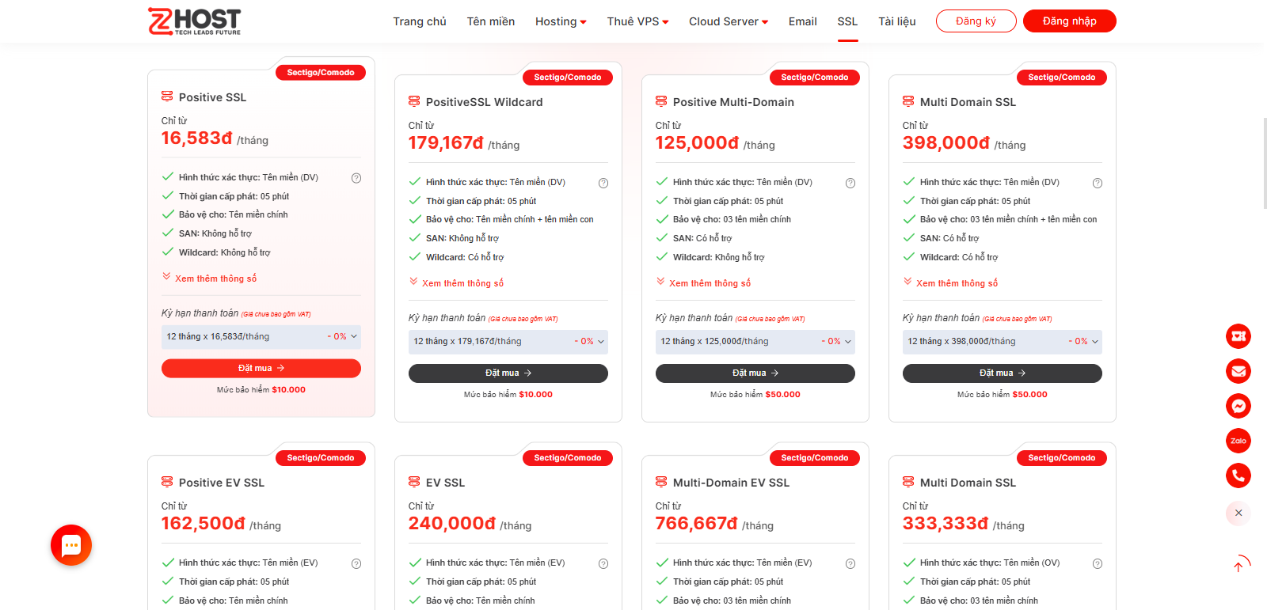Expand the Thuê VPS menu
The image size is (1267, 610).
pyautogui.click(x=637, y=21)
